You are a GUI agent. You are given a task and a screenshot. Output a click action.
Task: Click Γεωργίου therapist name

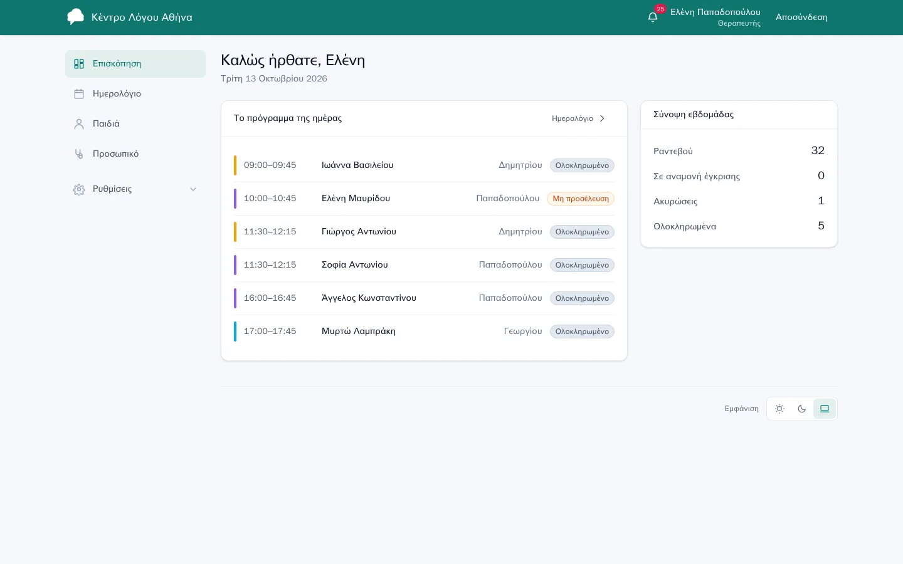(x=523, y=332)
